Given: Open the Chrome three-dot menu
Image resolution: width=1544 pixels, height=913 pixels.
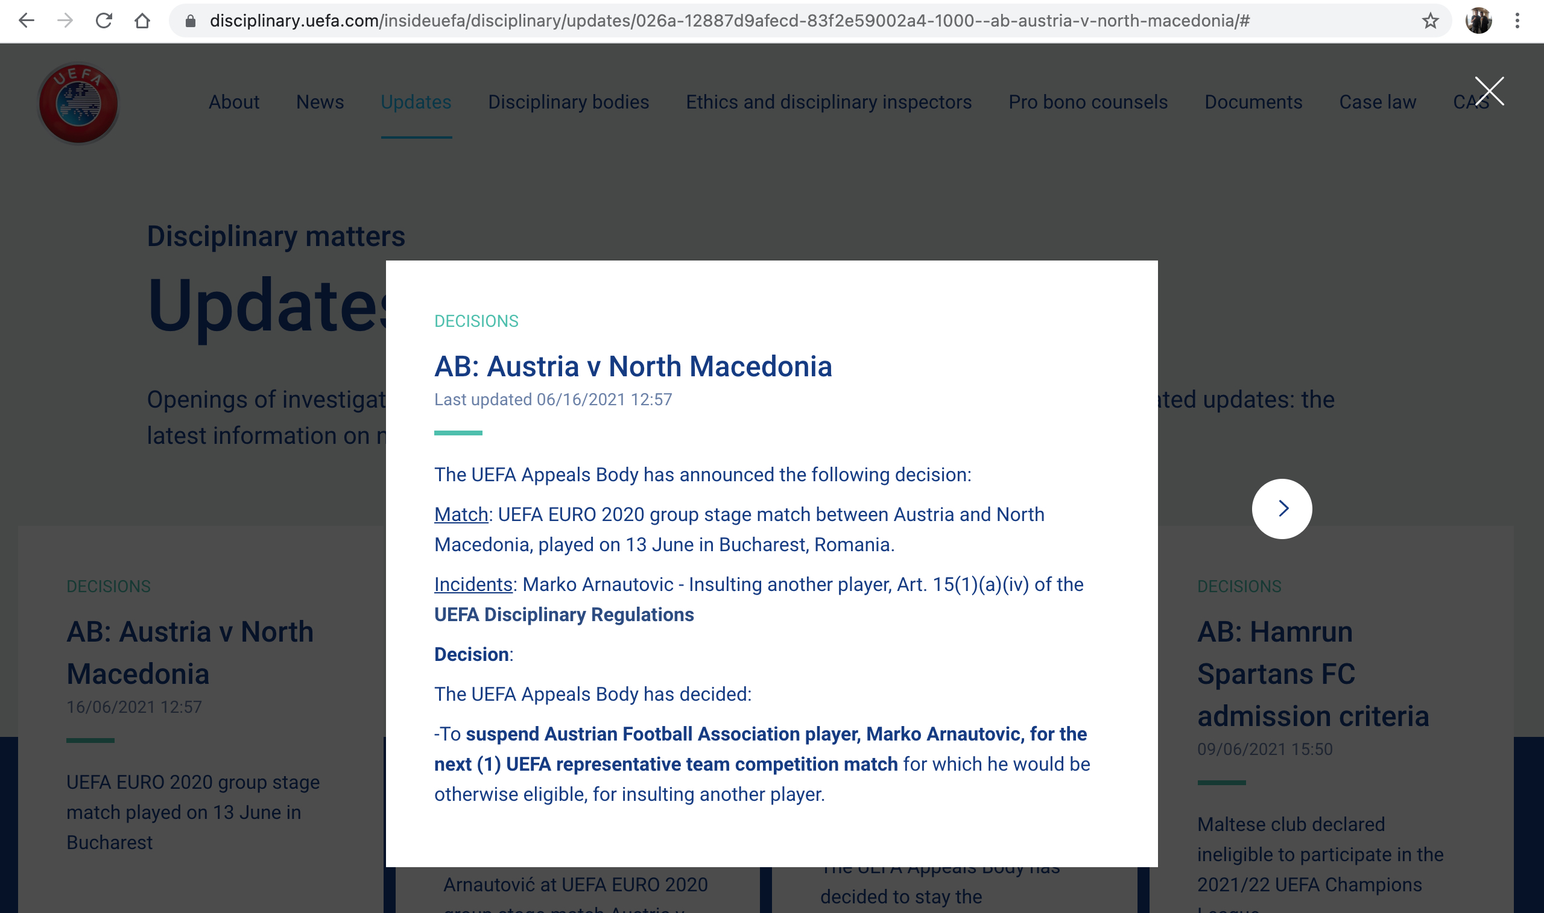Looking at the screenshot, I should (1517, 21).
